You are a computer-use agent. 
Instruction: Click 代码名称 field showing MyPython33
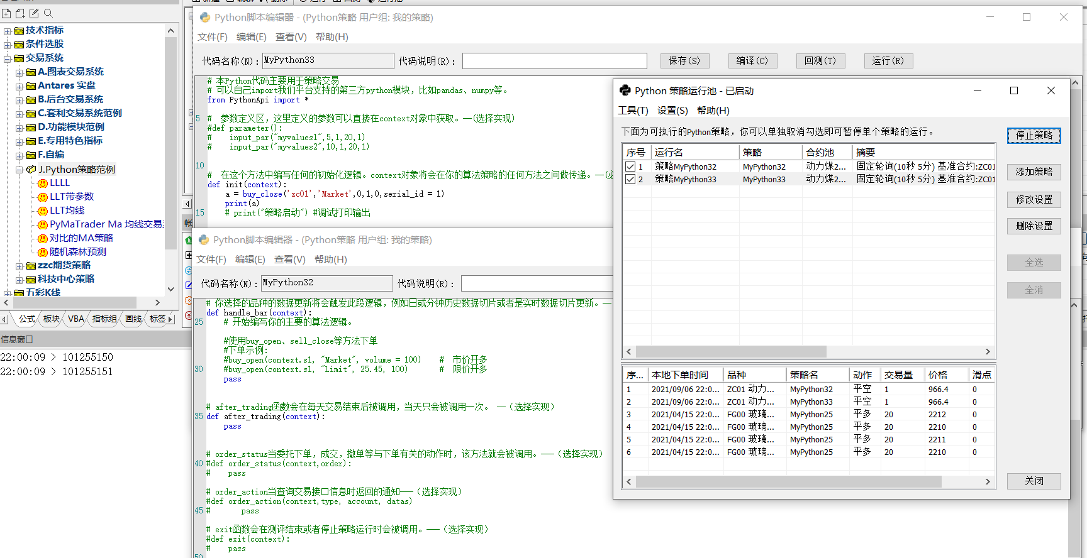pos(328,61)
